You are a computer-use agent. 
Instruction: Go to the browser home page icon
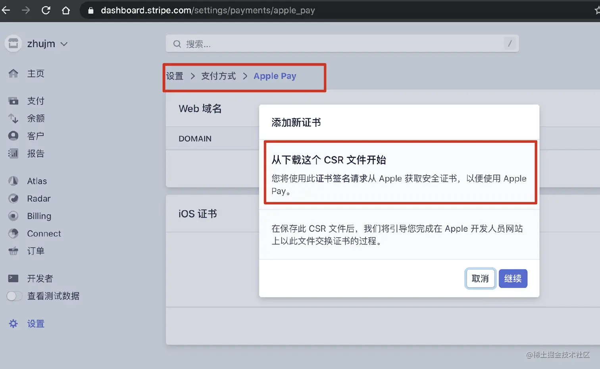(66, 10)
